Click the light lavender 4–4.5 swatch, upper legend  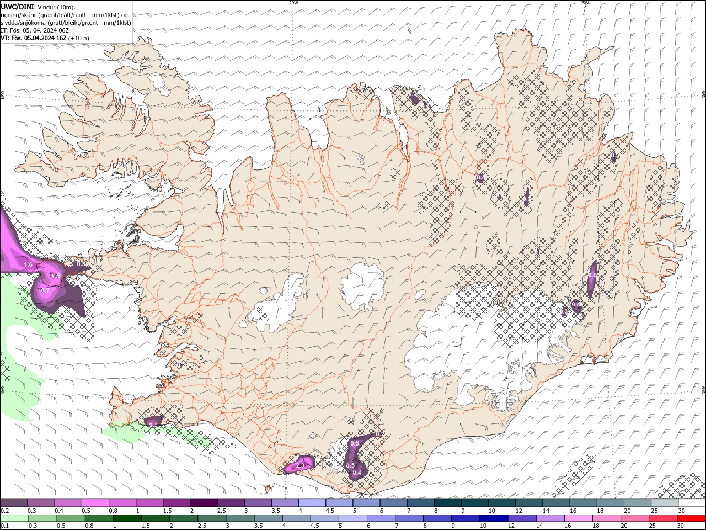[x=312, y=503]
